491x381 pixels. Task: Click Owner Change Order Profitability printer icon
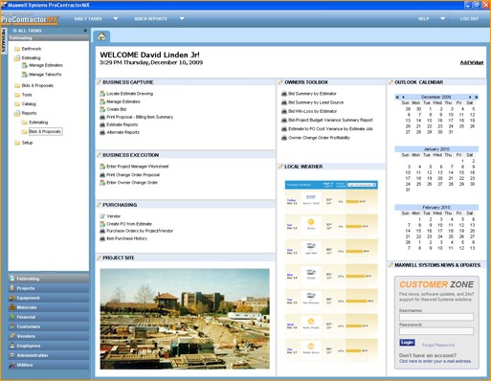pyautogui.click(x=284, y=138)
